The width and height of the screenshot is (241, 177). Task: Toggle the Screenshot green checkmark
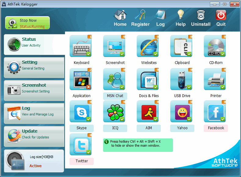click(122, 54)
